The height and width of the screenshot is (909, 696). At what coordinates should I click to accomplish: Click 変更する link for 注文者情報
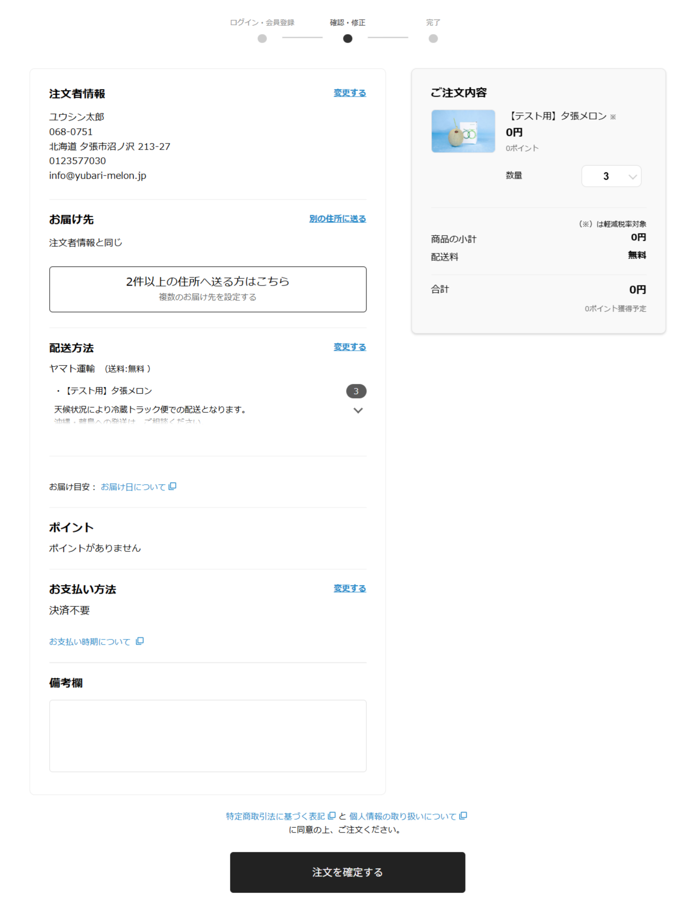pyautogui.click(x=350, y=93)
